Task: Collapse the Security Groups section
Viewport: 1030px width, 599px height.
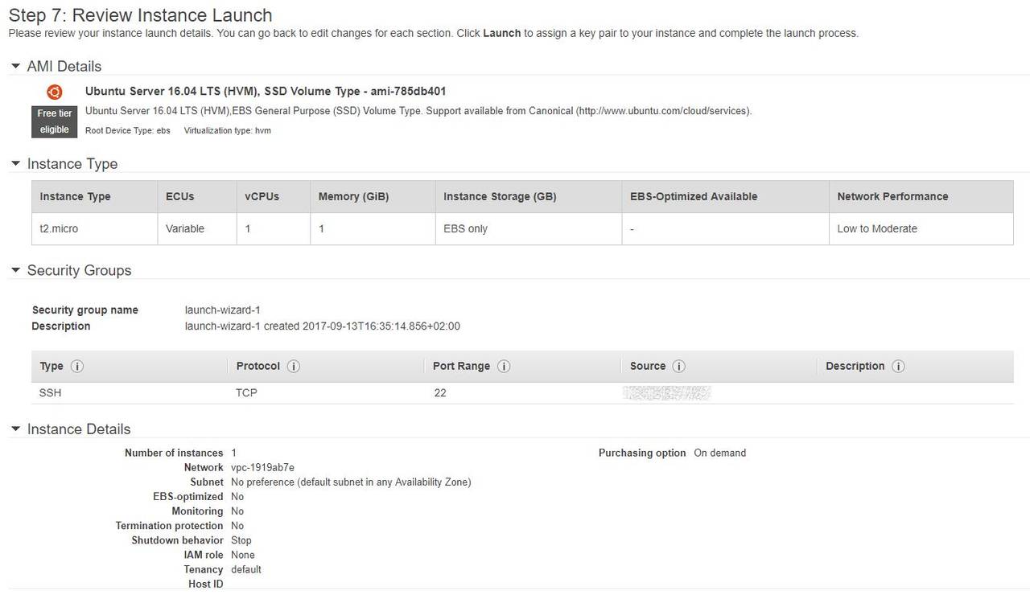Action: pos(15,270)
